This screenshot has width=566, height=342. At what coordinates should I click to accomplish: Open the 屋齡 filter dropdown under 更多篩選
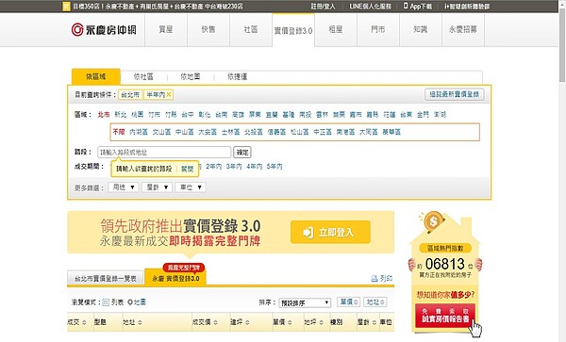(x=157, y=187)
